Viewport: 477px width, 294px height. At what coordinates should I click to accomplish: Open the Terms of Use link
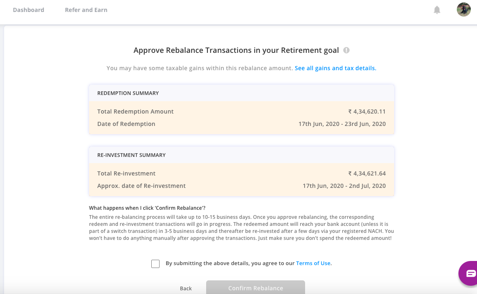click(x=313, y=263)
